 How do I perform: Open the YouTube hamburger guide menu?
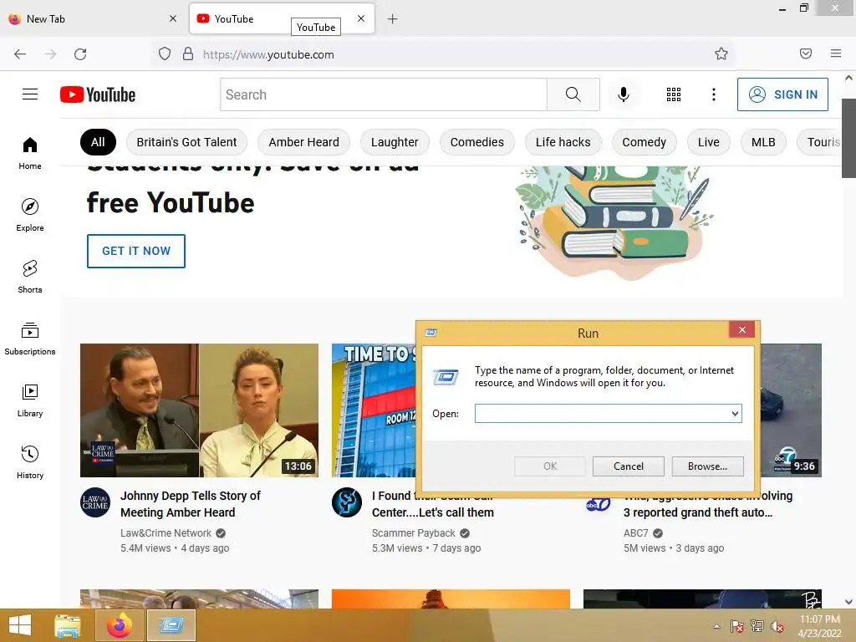[30, 94]
